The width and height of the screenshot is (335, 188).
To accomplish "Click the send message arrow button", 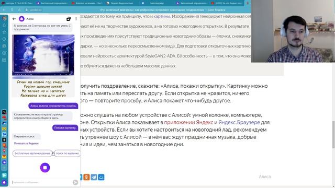I will point(75,182).
